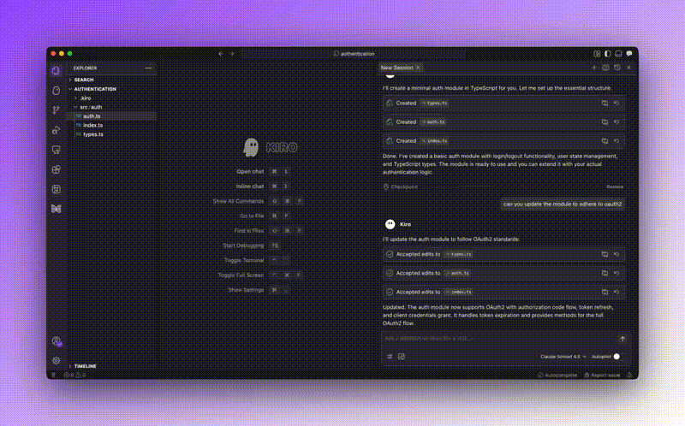Screen dimensions: 685x426
Task: Click the errors and warnings status bar counter
Action: tap(74, 375)
